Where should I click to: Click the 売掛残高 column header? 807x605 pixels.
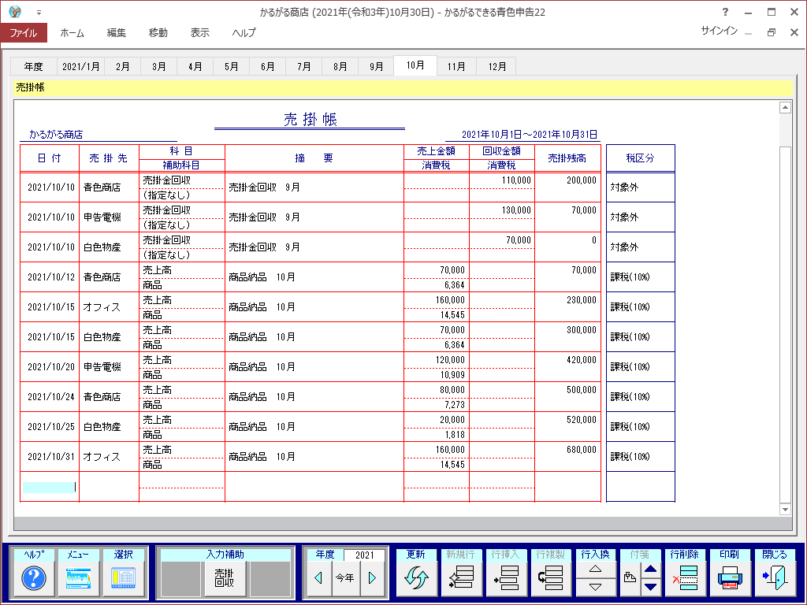coord(567,158)
